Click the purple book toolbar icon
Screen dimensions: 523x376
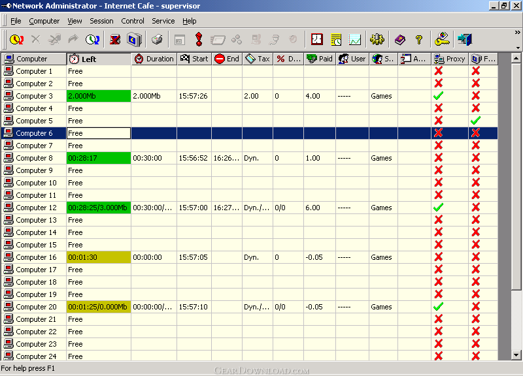click(x=400, y=40)
